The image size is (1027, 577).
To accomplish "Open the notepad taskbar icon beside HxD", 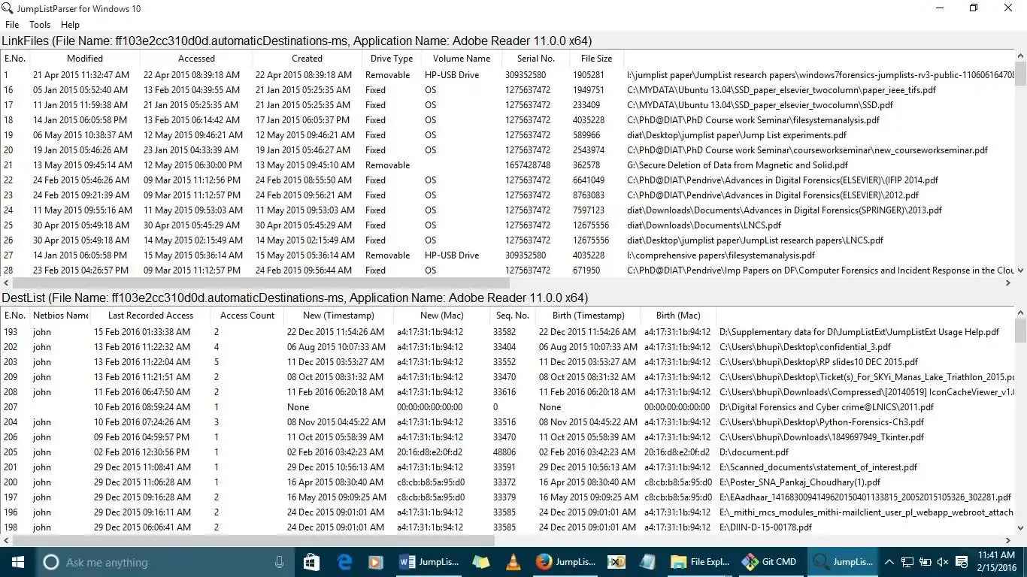I will pos(647,562).
